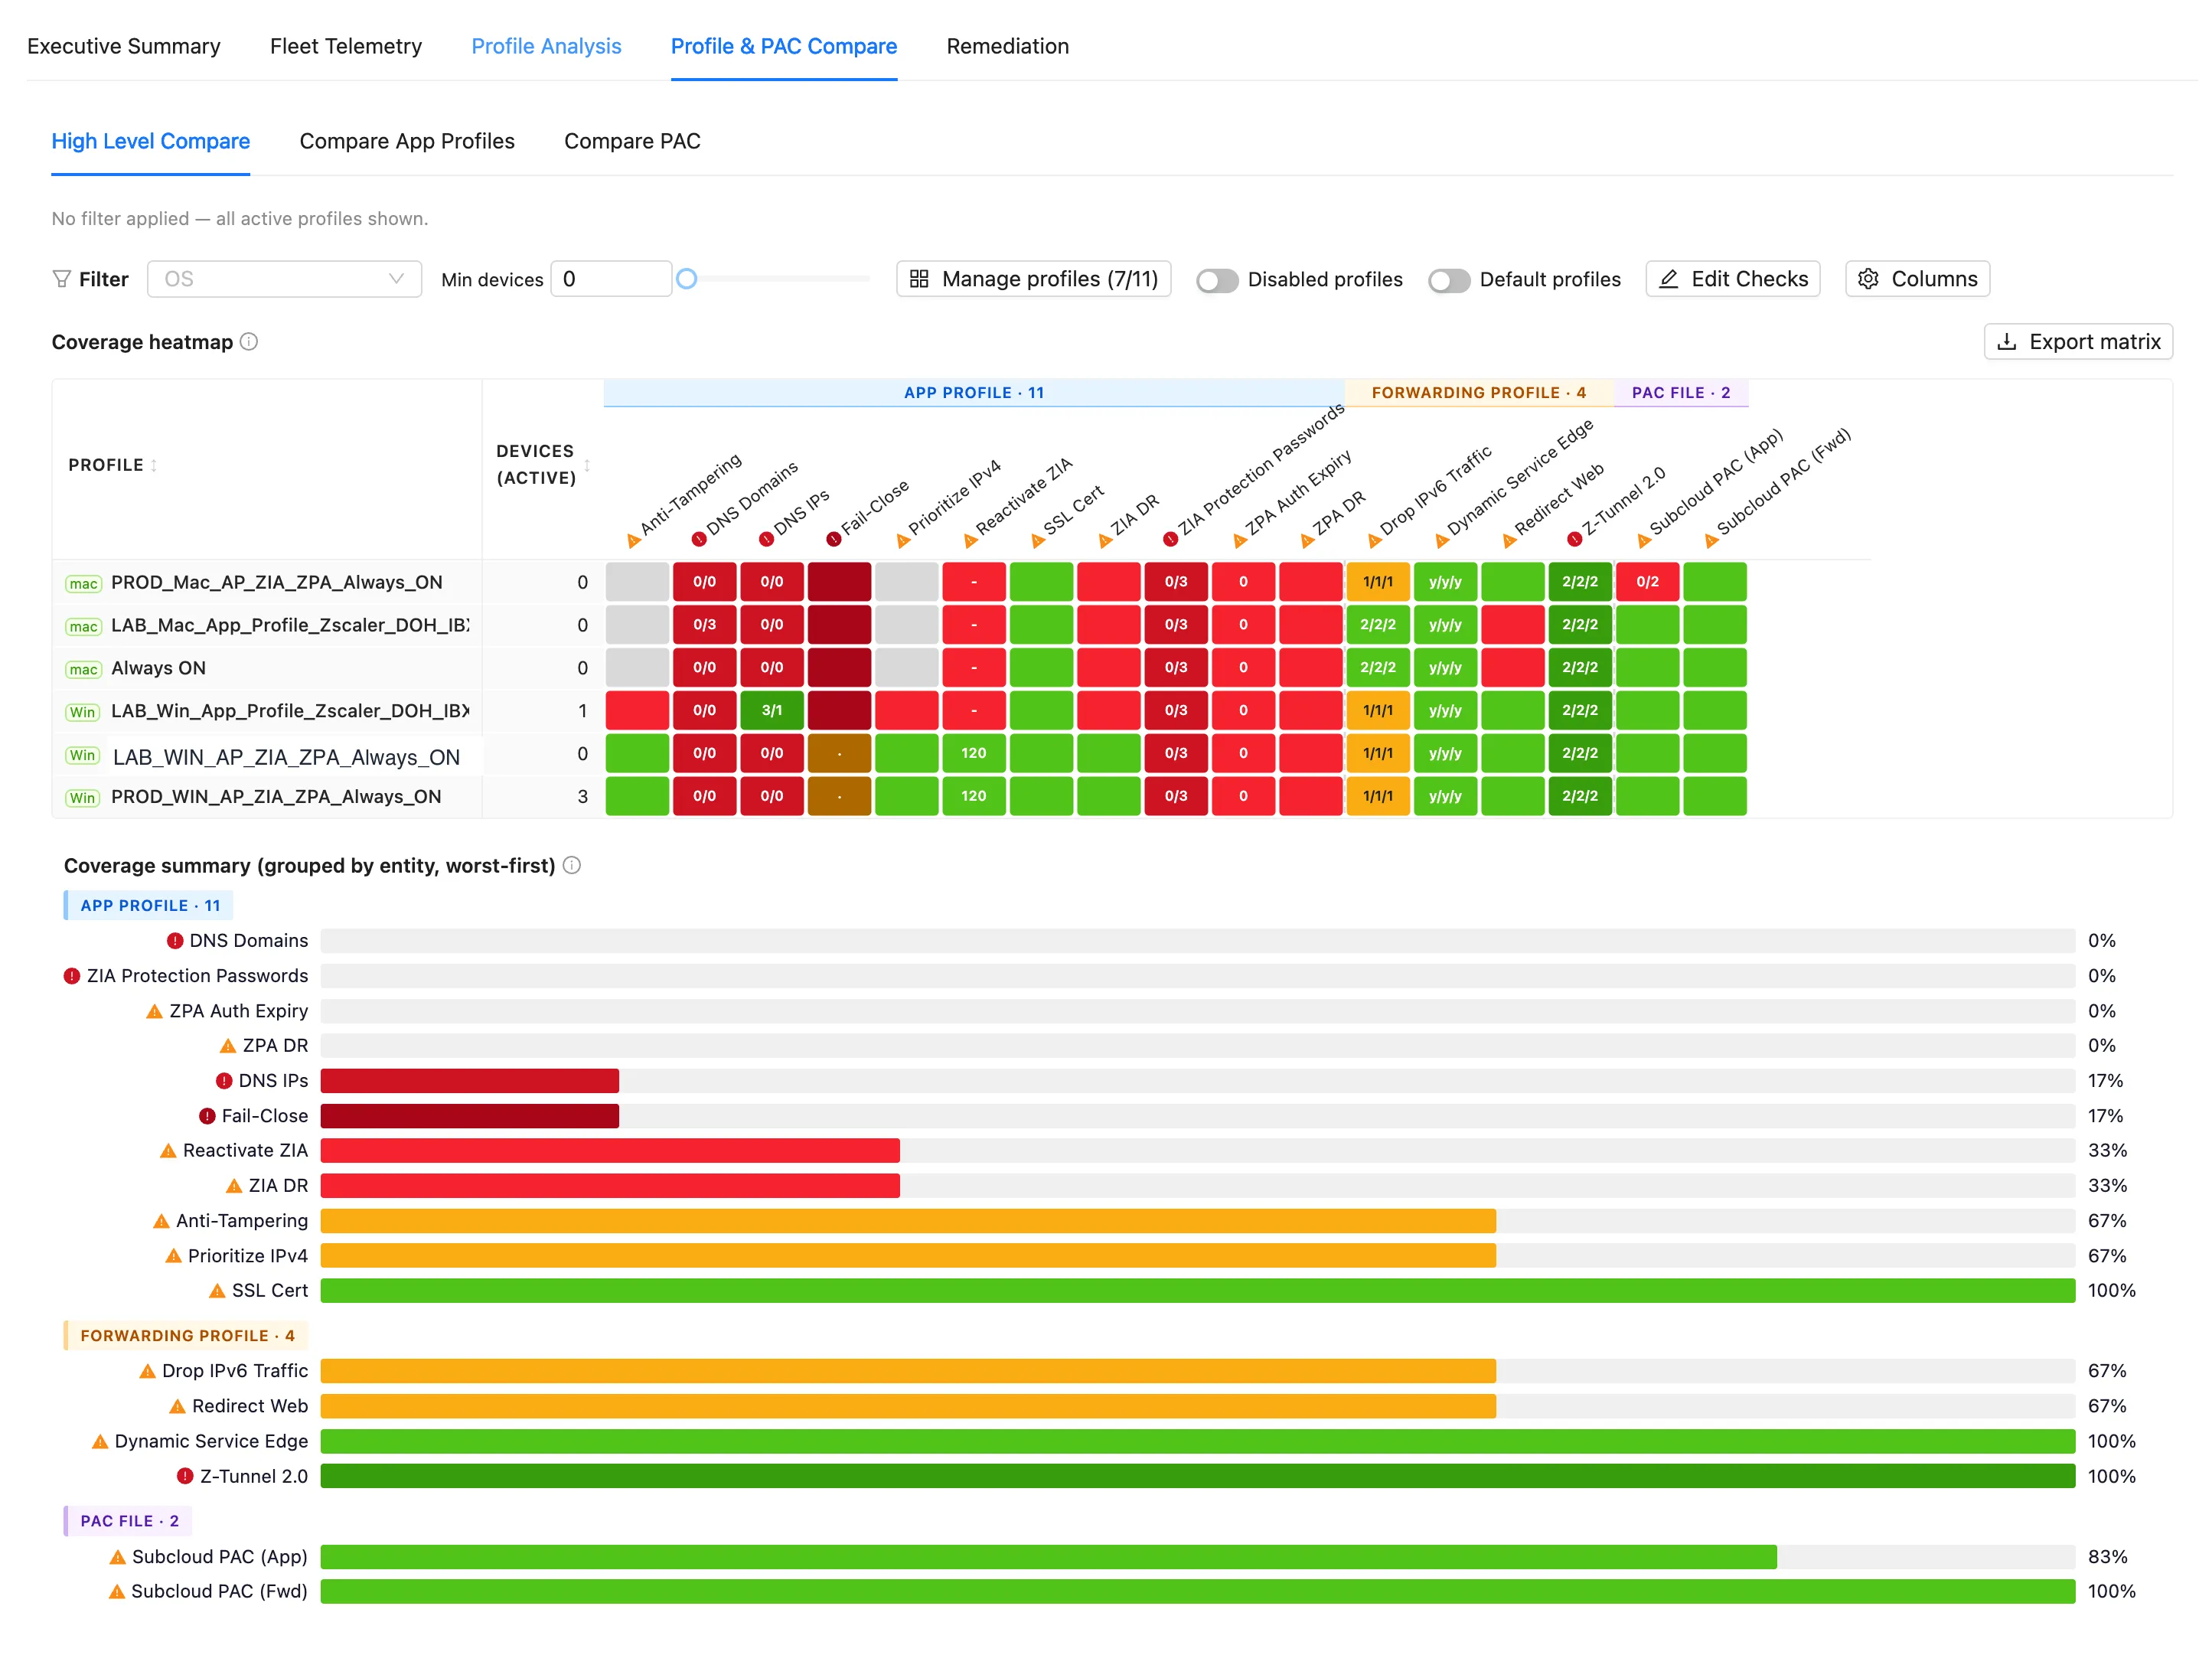Click the Coverage summary info icon
This screenshot has height=1655, width=2212.
click(x=572, y=866)
